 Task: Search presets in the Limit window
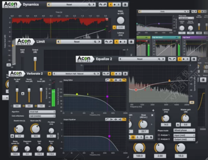tap(95, 42)
